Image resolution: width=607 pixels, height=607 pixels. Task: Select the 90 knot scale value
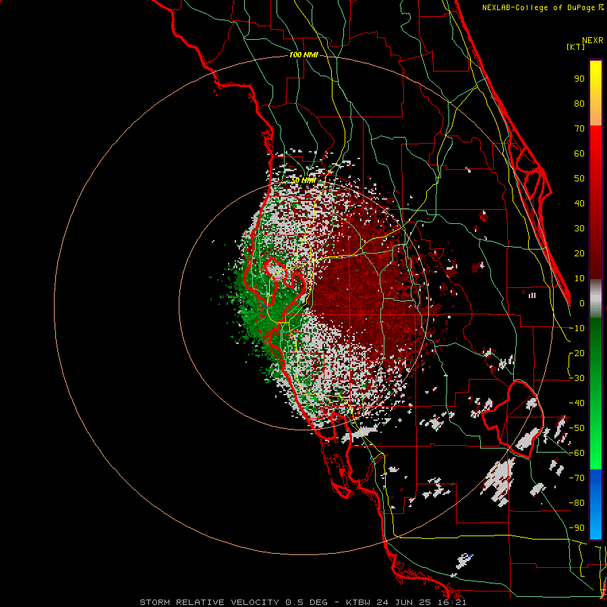579,79
